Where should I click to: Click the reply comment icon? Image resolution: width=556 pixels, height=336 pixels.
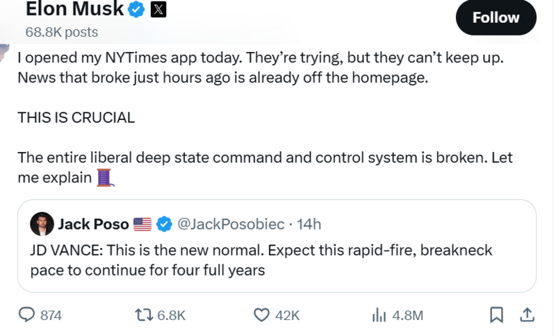[26, 314]
